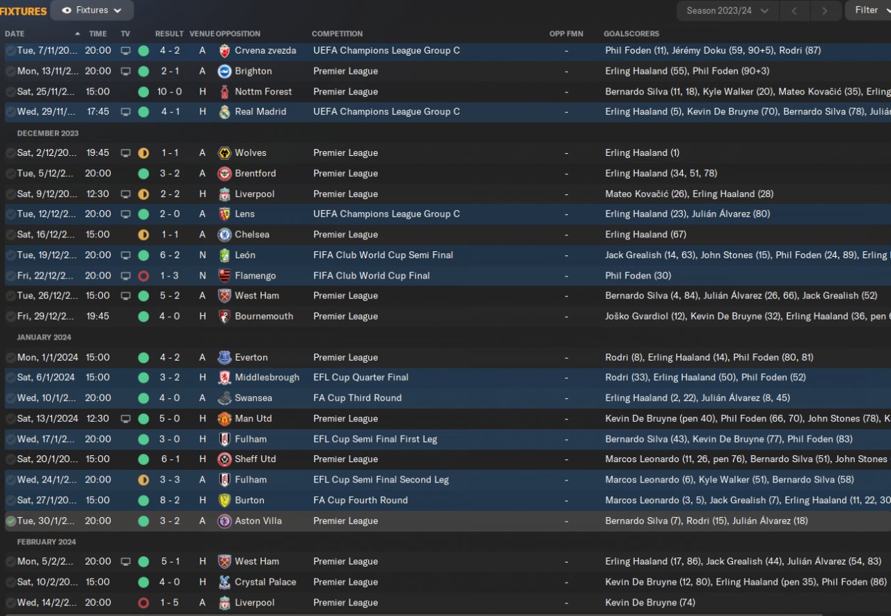891x616 pixels.
Task: Click the TV icon on the Wolves fixture
Action: point(125,153)
